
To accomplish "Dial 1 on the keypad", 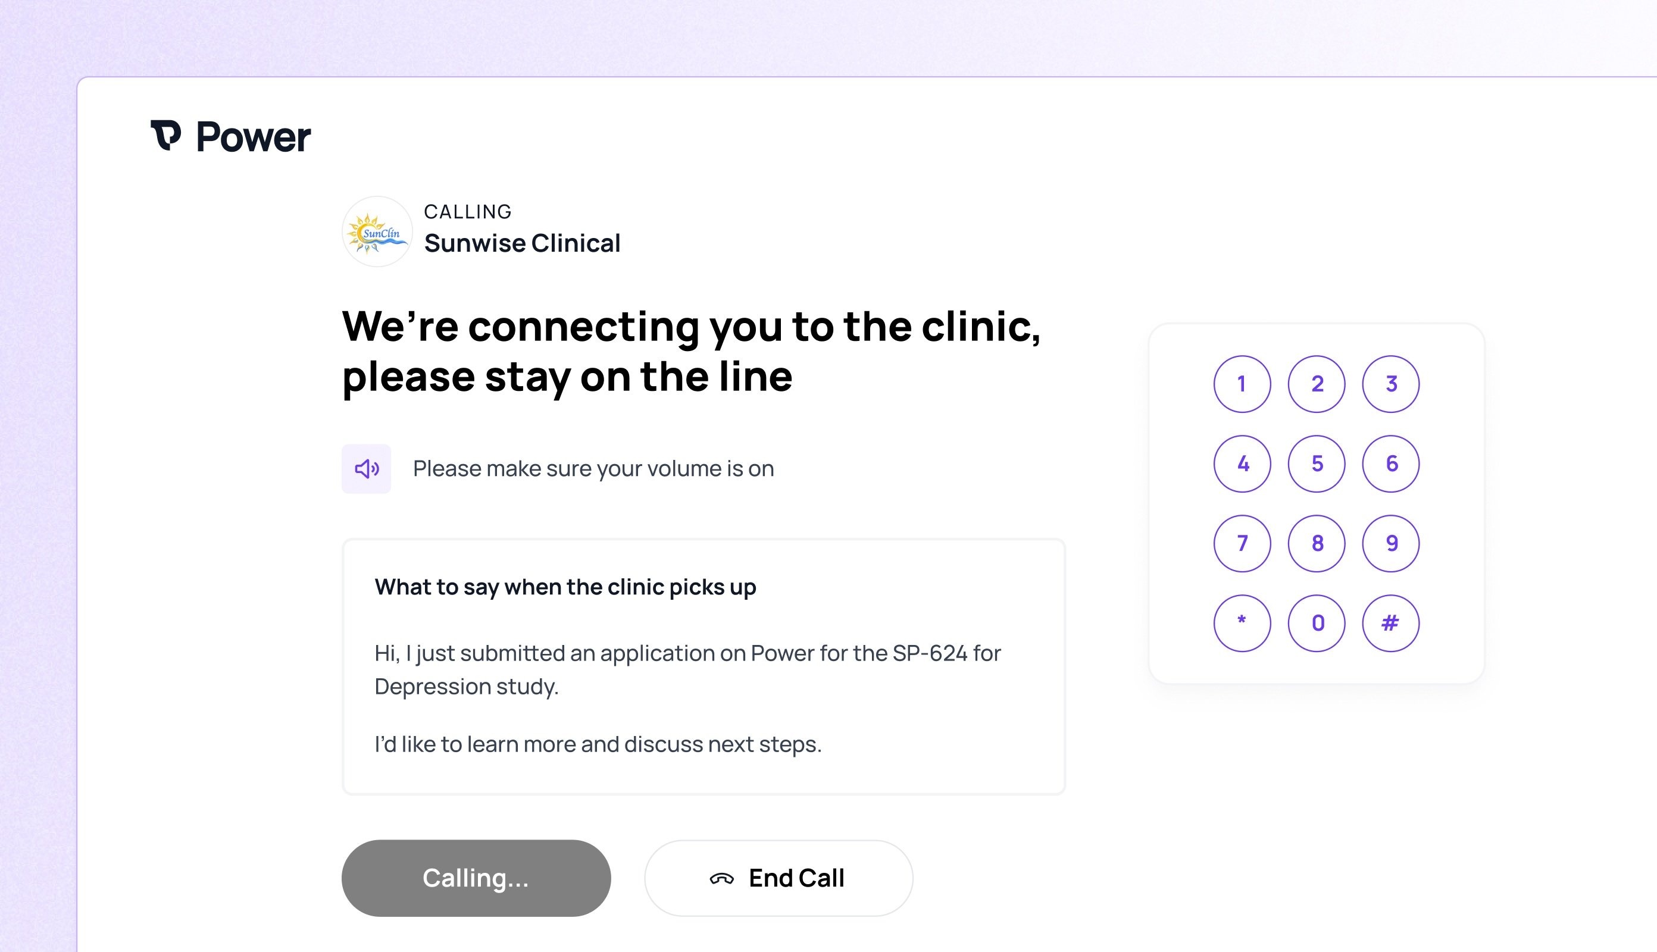I will click(1242, 384).
